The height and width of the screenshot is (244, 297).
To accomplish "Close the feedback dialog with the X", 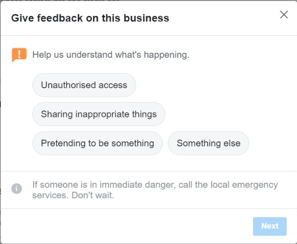I will (284, 15).
